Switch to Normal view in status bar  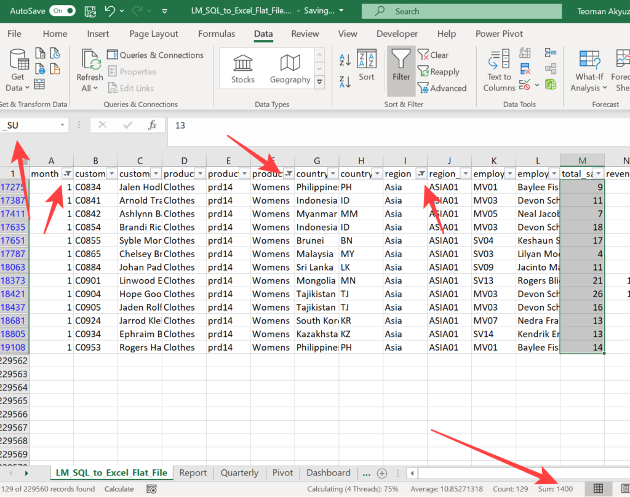click(597, 488)
